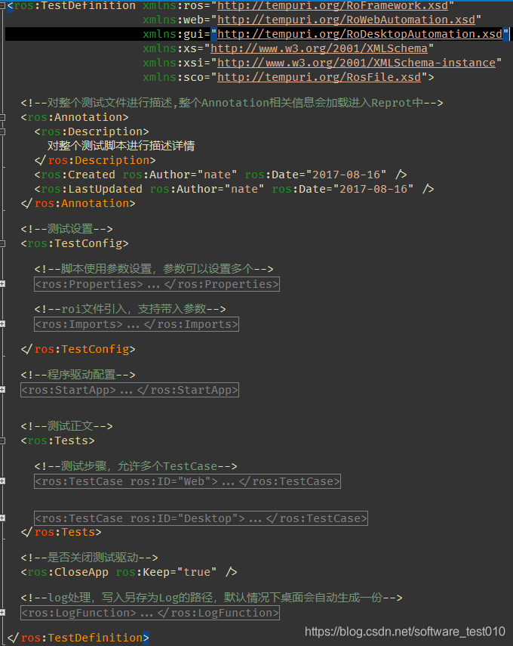Click the ros:CloseApp Keep="true" line
Screen dimensions: 513x646
(129, 572)
